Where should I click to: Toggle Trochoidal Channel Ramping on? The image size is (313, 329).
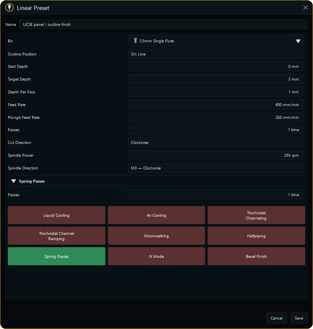coord(56,236)
